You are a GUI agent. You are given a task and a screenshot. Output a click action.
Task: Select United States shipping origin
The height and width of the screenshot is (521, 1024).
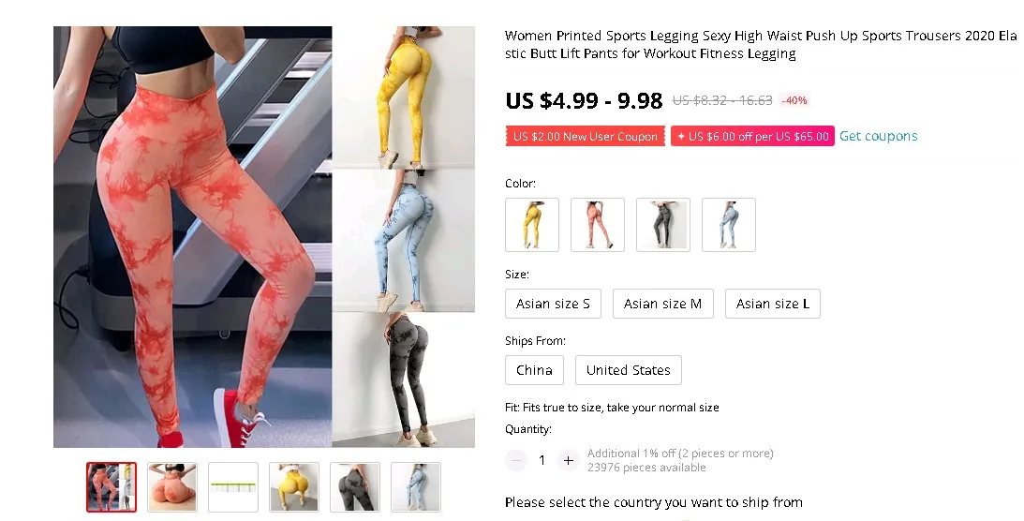point(629,370)
